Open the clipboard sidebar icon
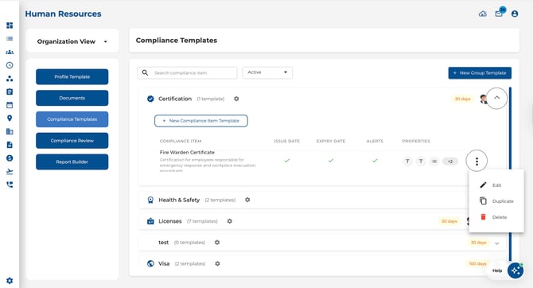Screen dimensions: 533x288 [10, 91]
